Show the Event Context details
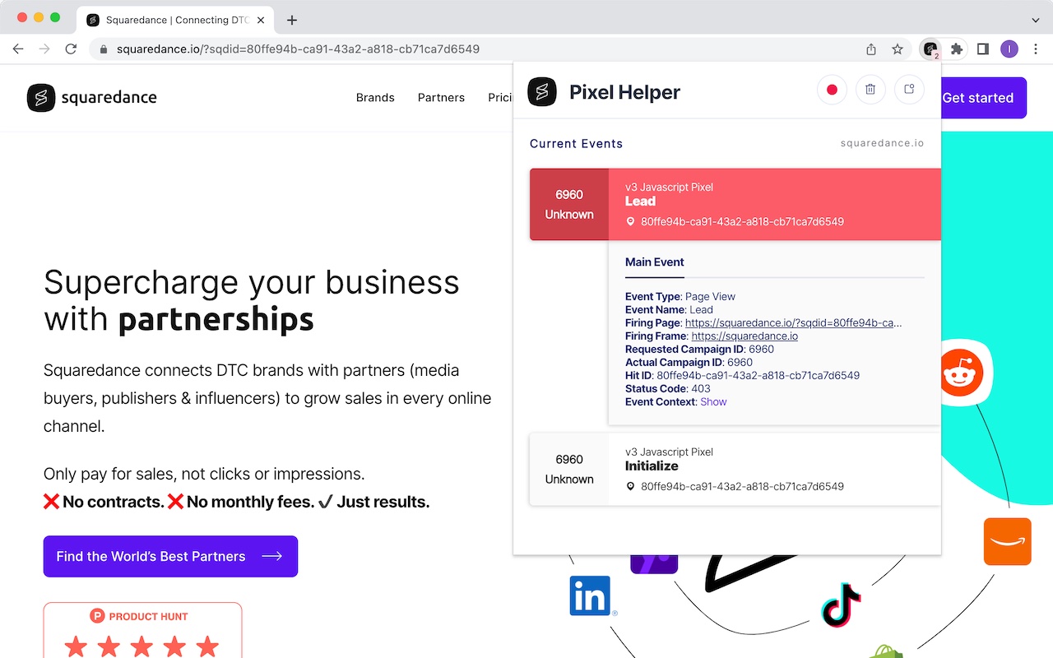1053x658 pixels. coord(713,402)
